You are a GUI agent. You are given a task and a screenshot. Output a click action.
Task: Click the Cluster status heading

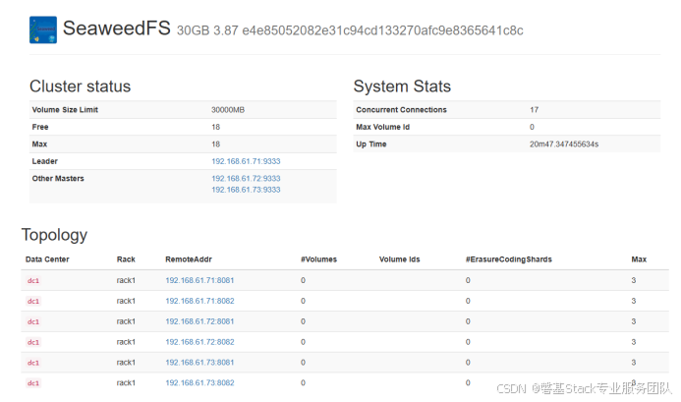tap(80, 86)
